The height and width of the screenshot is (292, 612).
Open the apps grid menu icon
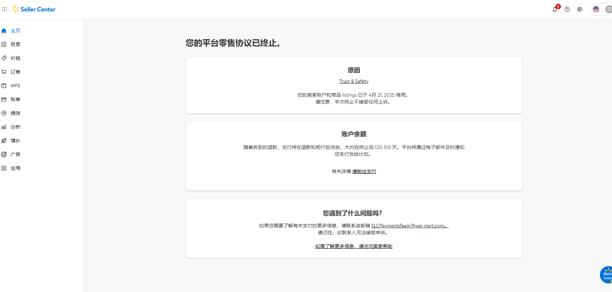click(x=4, y=9)
